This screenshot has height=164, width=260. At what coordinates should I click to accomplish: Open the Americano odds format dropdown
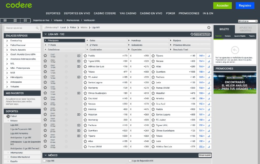click(x=248, y=21)
